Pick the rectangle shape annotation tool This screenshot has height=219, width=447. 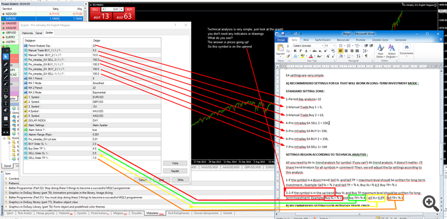[x=6, y=90]
